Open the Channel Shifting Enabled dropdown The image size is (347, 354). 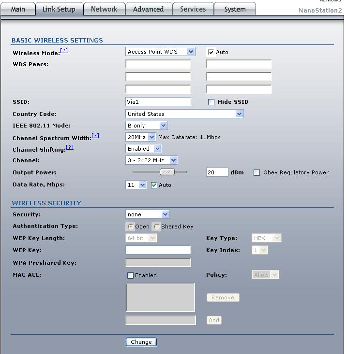(143, 149)
